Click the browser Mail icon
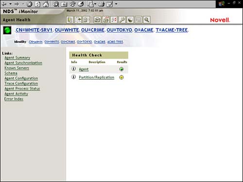The width and height of the screenshot is (243, 182). pyautogui.click(x=90, y=4)
